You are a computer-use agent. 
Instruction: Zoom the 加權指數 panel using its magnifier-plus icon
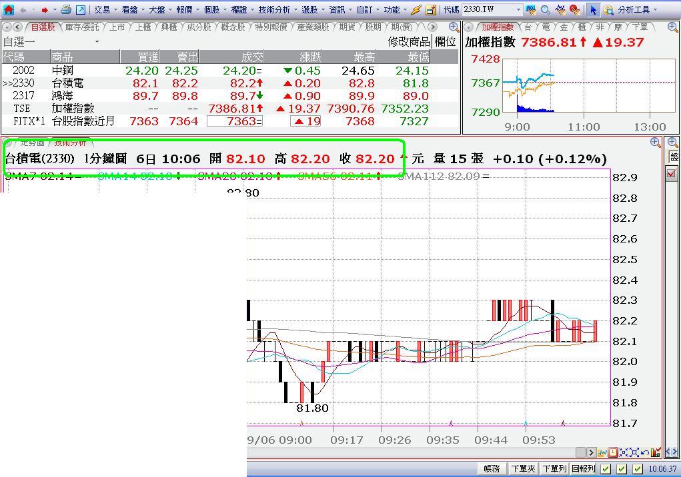672,27
